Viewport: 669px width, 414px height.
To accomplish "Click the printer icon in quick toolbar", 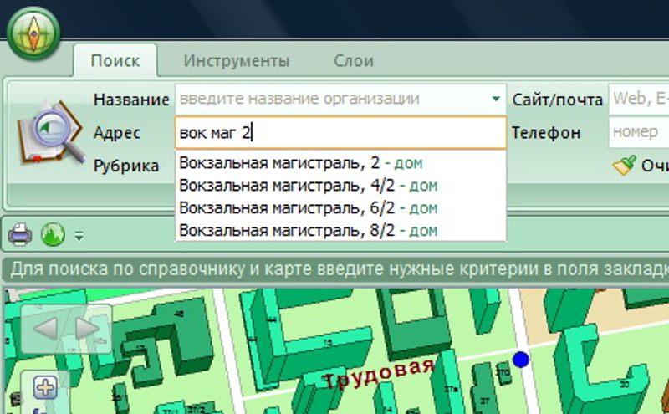I will coord(20,236).
